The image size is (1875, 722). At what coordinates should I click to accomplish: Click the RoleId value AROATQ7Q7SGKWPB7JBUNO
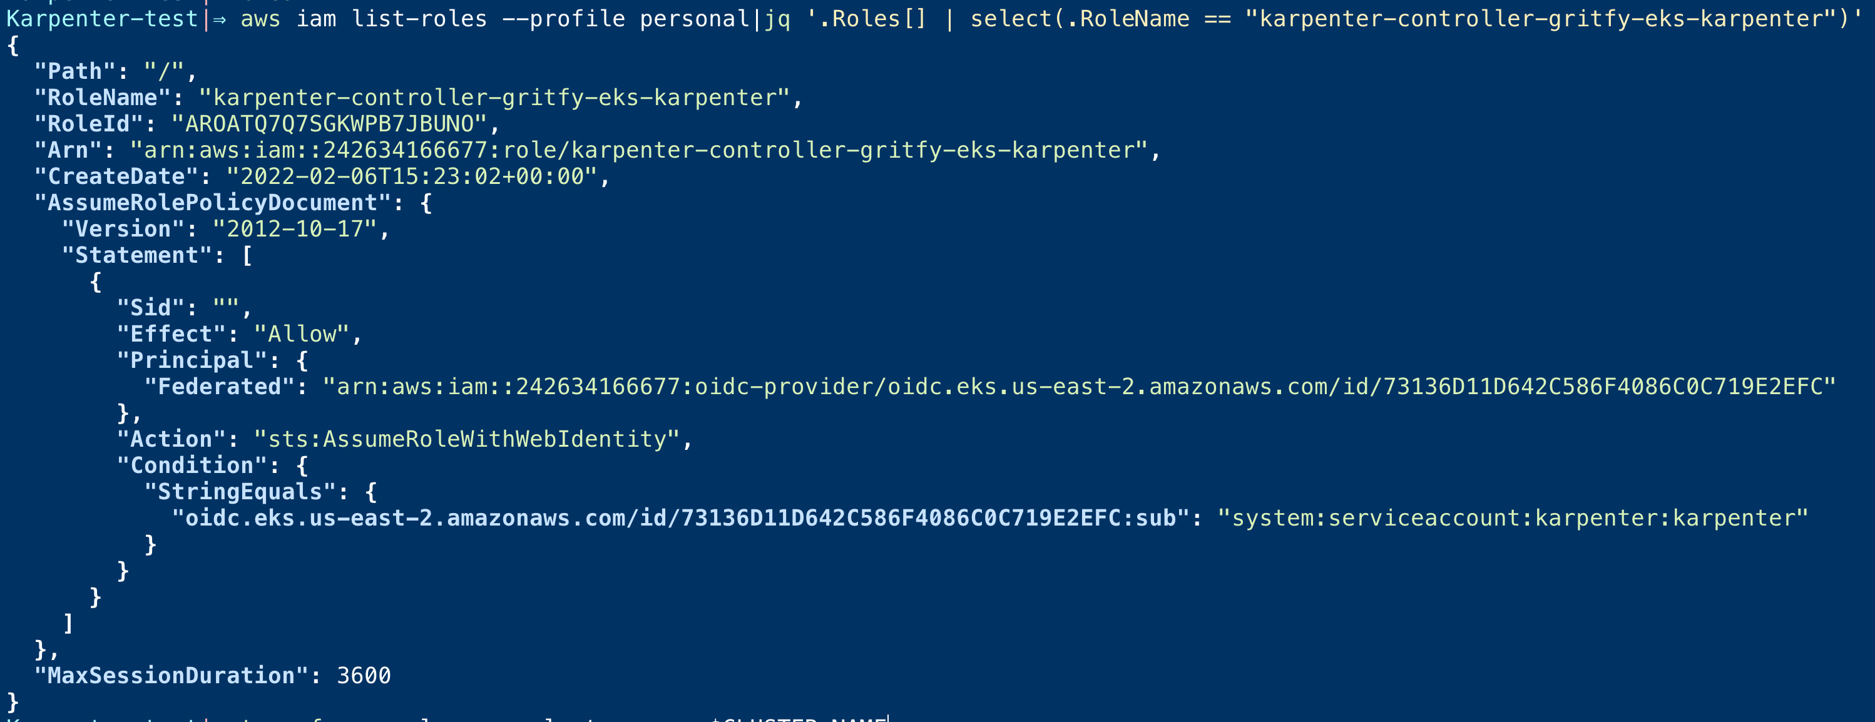click(329, 124)
